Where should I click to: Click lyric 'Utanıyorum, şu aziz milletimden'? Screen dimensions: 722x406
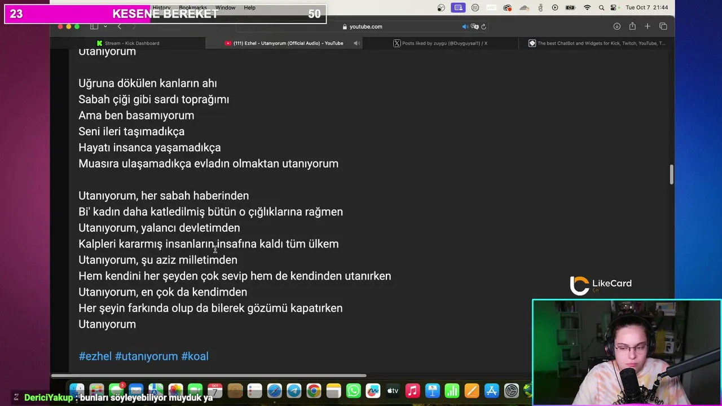tap(158, 260)
